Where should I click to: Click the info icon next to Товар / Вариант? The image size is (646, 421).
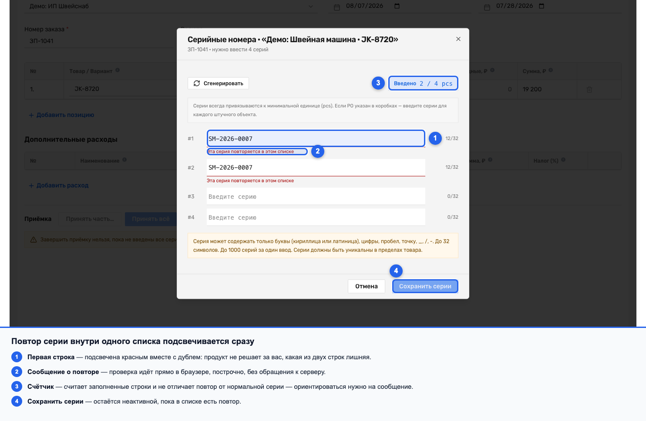point(118,70)
